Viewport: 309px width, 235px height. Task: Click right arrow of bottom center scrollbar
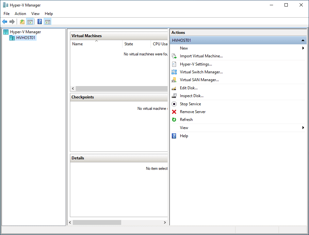click(165, 222)
